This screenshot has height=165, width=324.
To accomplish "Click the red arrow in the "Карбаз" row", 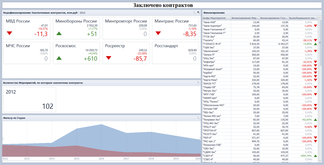I will [x=315, y=73].
